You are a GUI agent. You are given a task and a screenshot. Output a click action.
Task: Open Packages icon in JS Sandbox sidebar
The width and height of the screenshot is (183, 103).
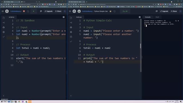coord(4,27)
